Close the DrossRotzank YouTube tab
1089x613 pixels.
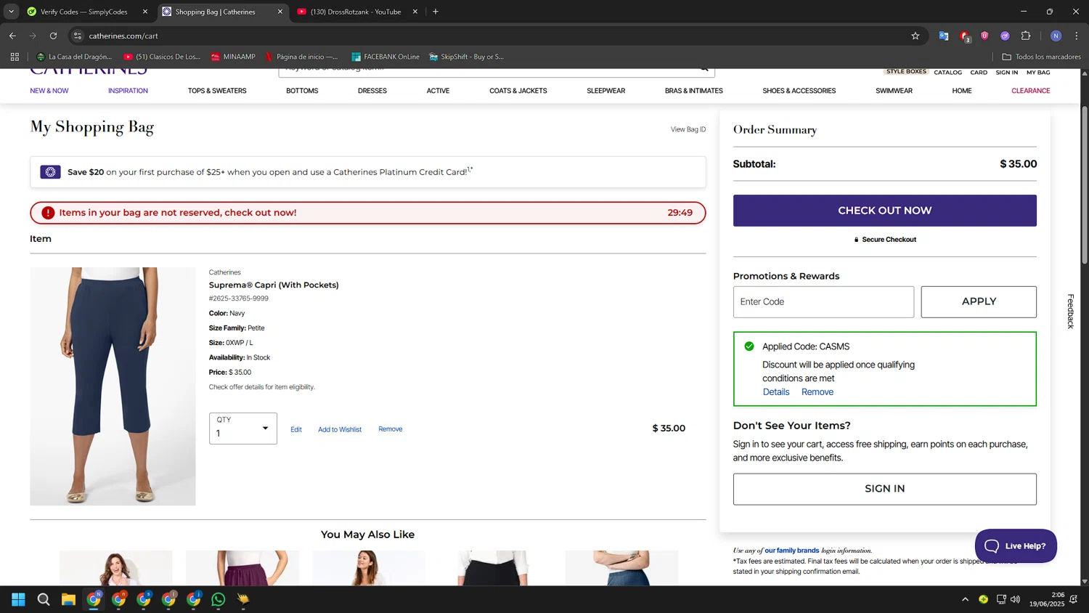(415, 12)
